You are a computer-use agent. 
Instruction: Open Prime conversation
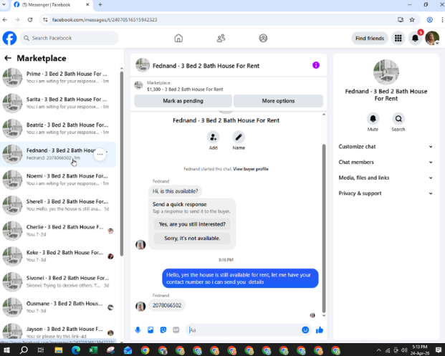(x=58, y=77)
